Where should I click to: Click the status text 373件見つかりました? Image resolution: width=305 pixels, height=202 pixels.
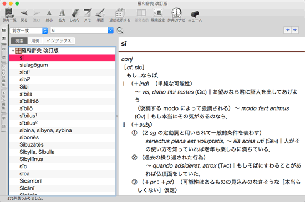[x=26, y=199]
